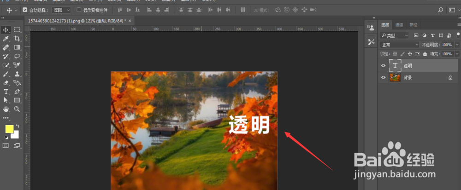Open the 类型 layer filter dropdown
The image size is (461, 190).
coord(394,35)
